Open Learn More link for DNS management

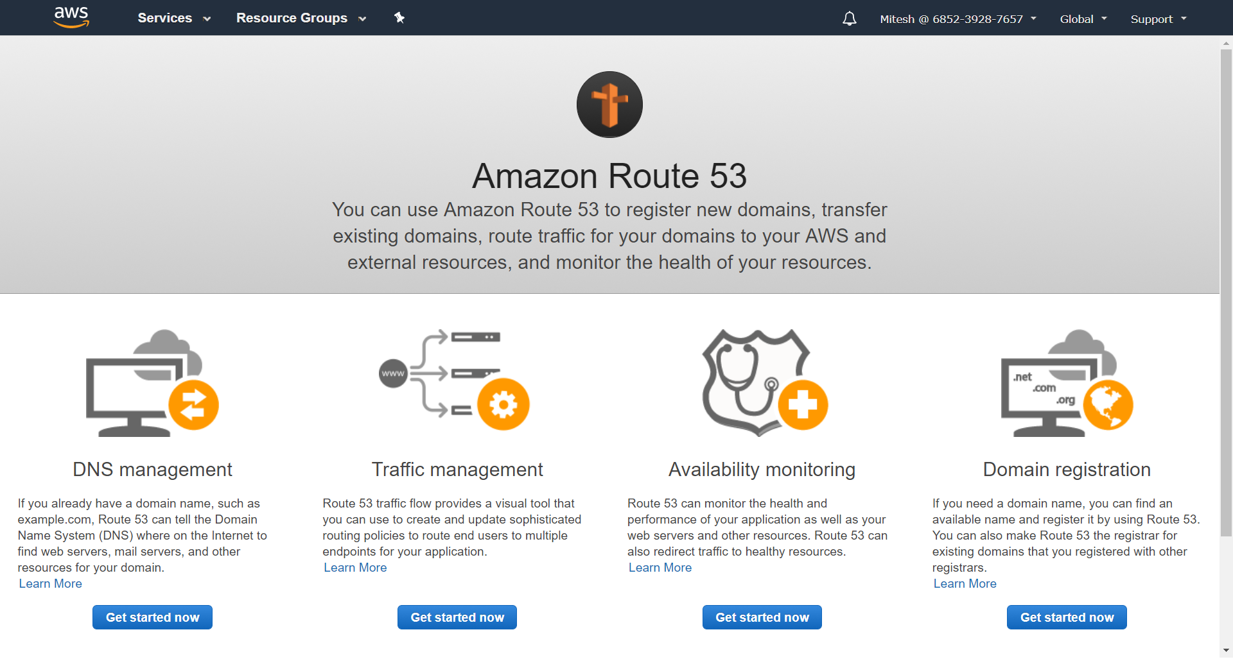tap(51, 584)
